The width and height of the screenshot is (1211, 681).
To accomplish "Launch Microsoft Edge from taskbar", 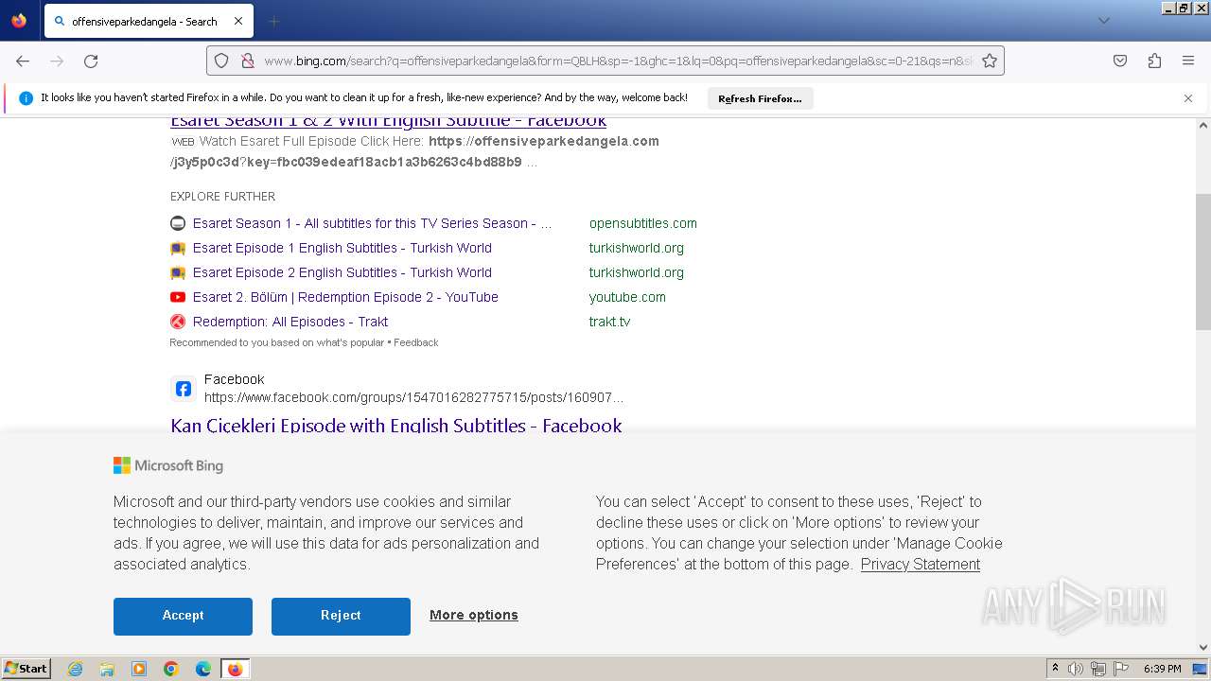I will click(x=203, y=669).
